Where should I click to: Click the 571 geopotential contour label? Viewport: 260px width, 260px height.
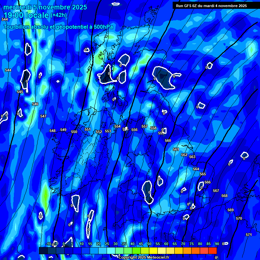tap(249, 235)
